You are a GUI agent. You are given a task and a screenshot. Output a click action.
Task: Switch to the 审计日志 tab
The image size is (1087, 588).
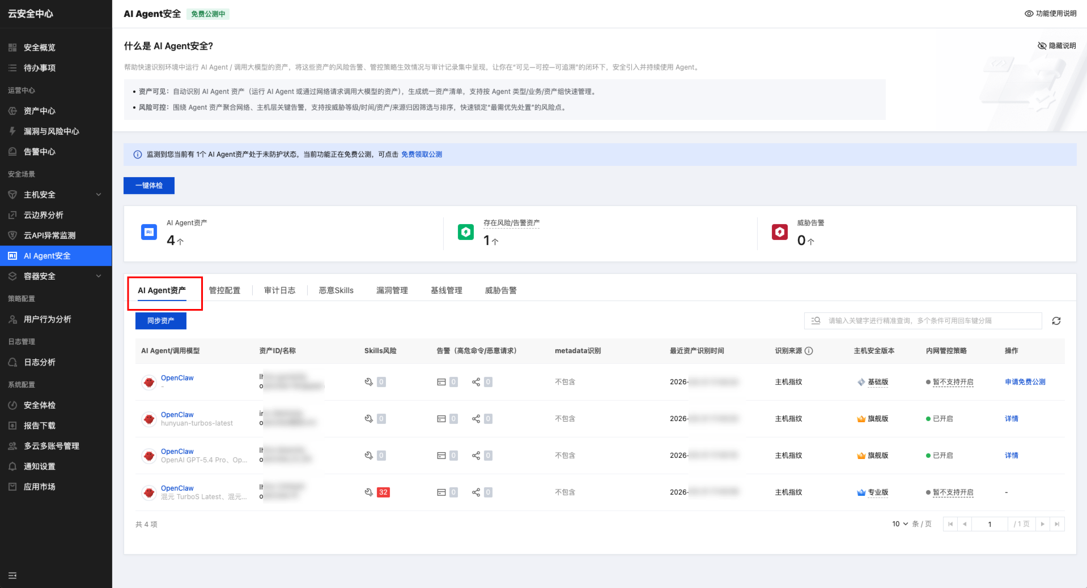tap(279, 290)
